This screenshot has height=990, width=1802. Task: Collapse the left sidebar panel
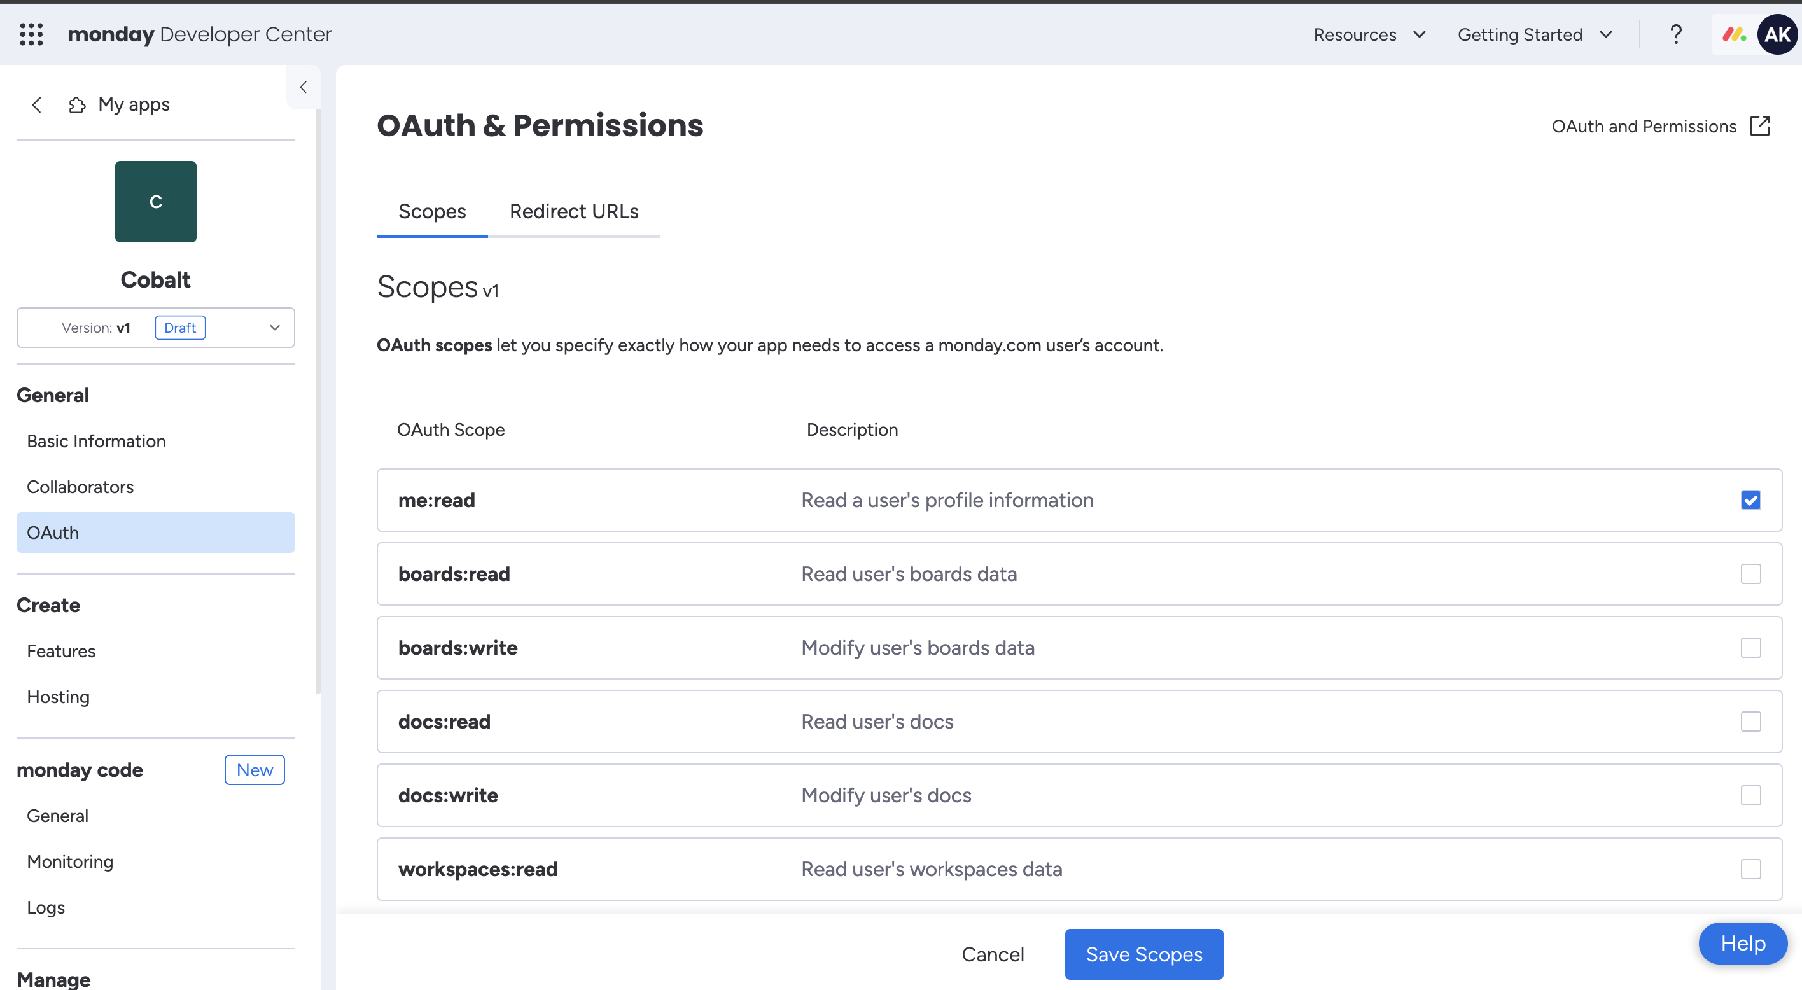click(x=303, y=87)
